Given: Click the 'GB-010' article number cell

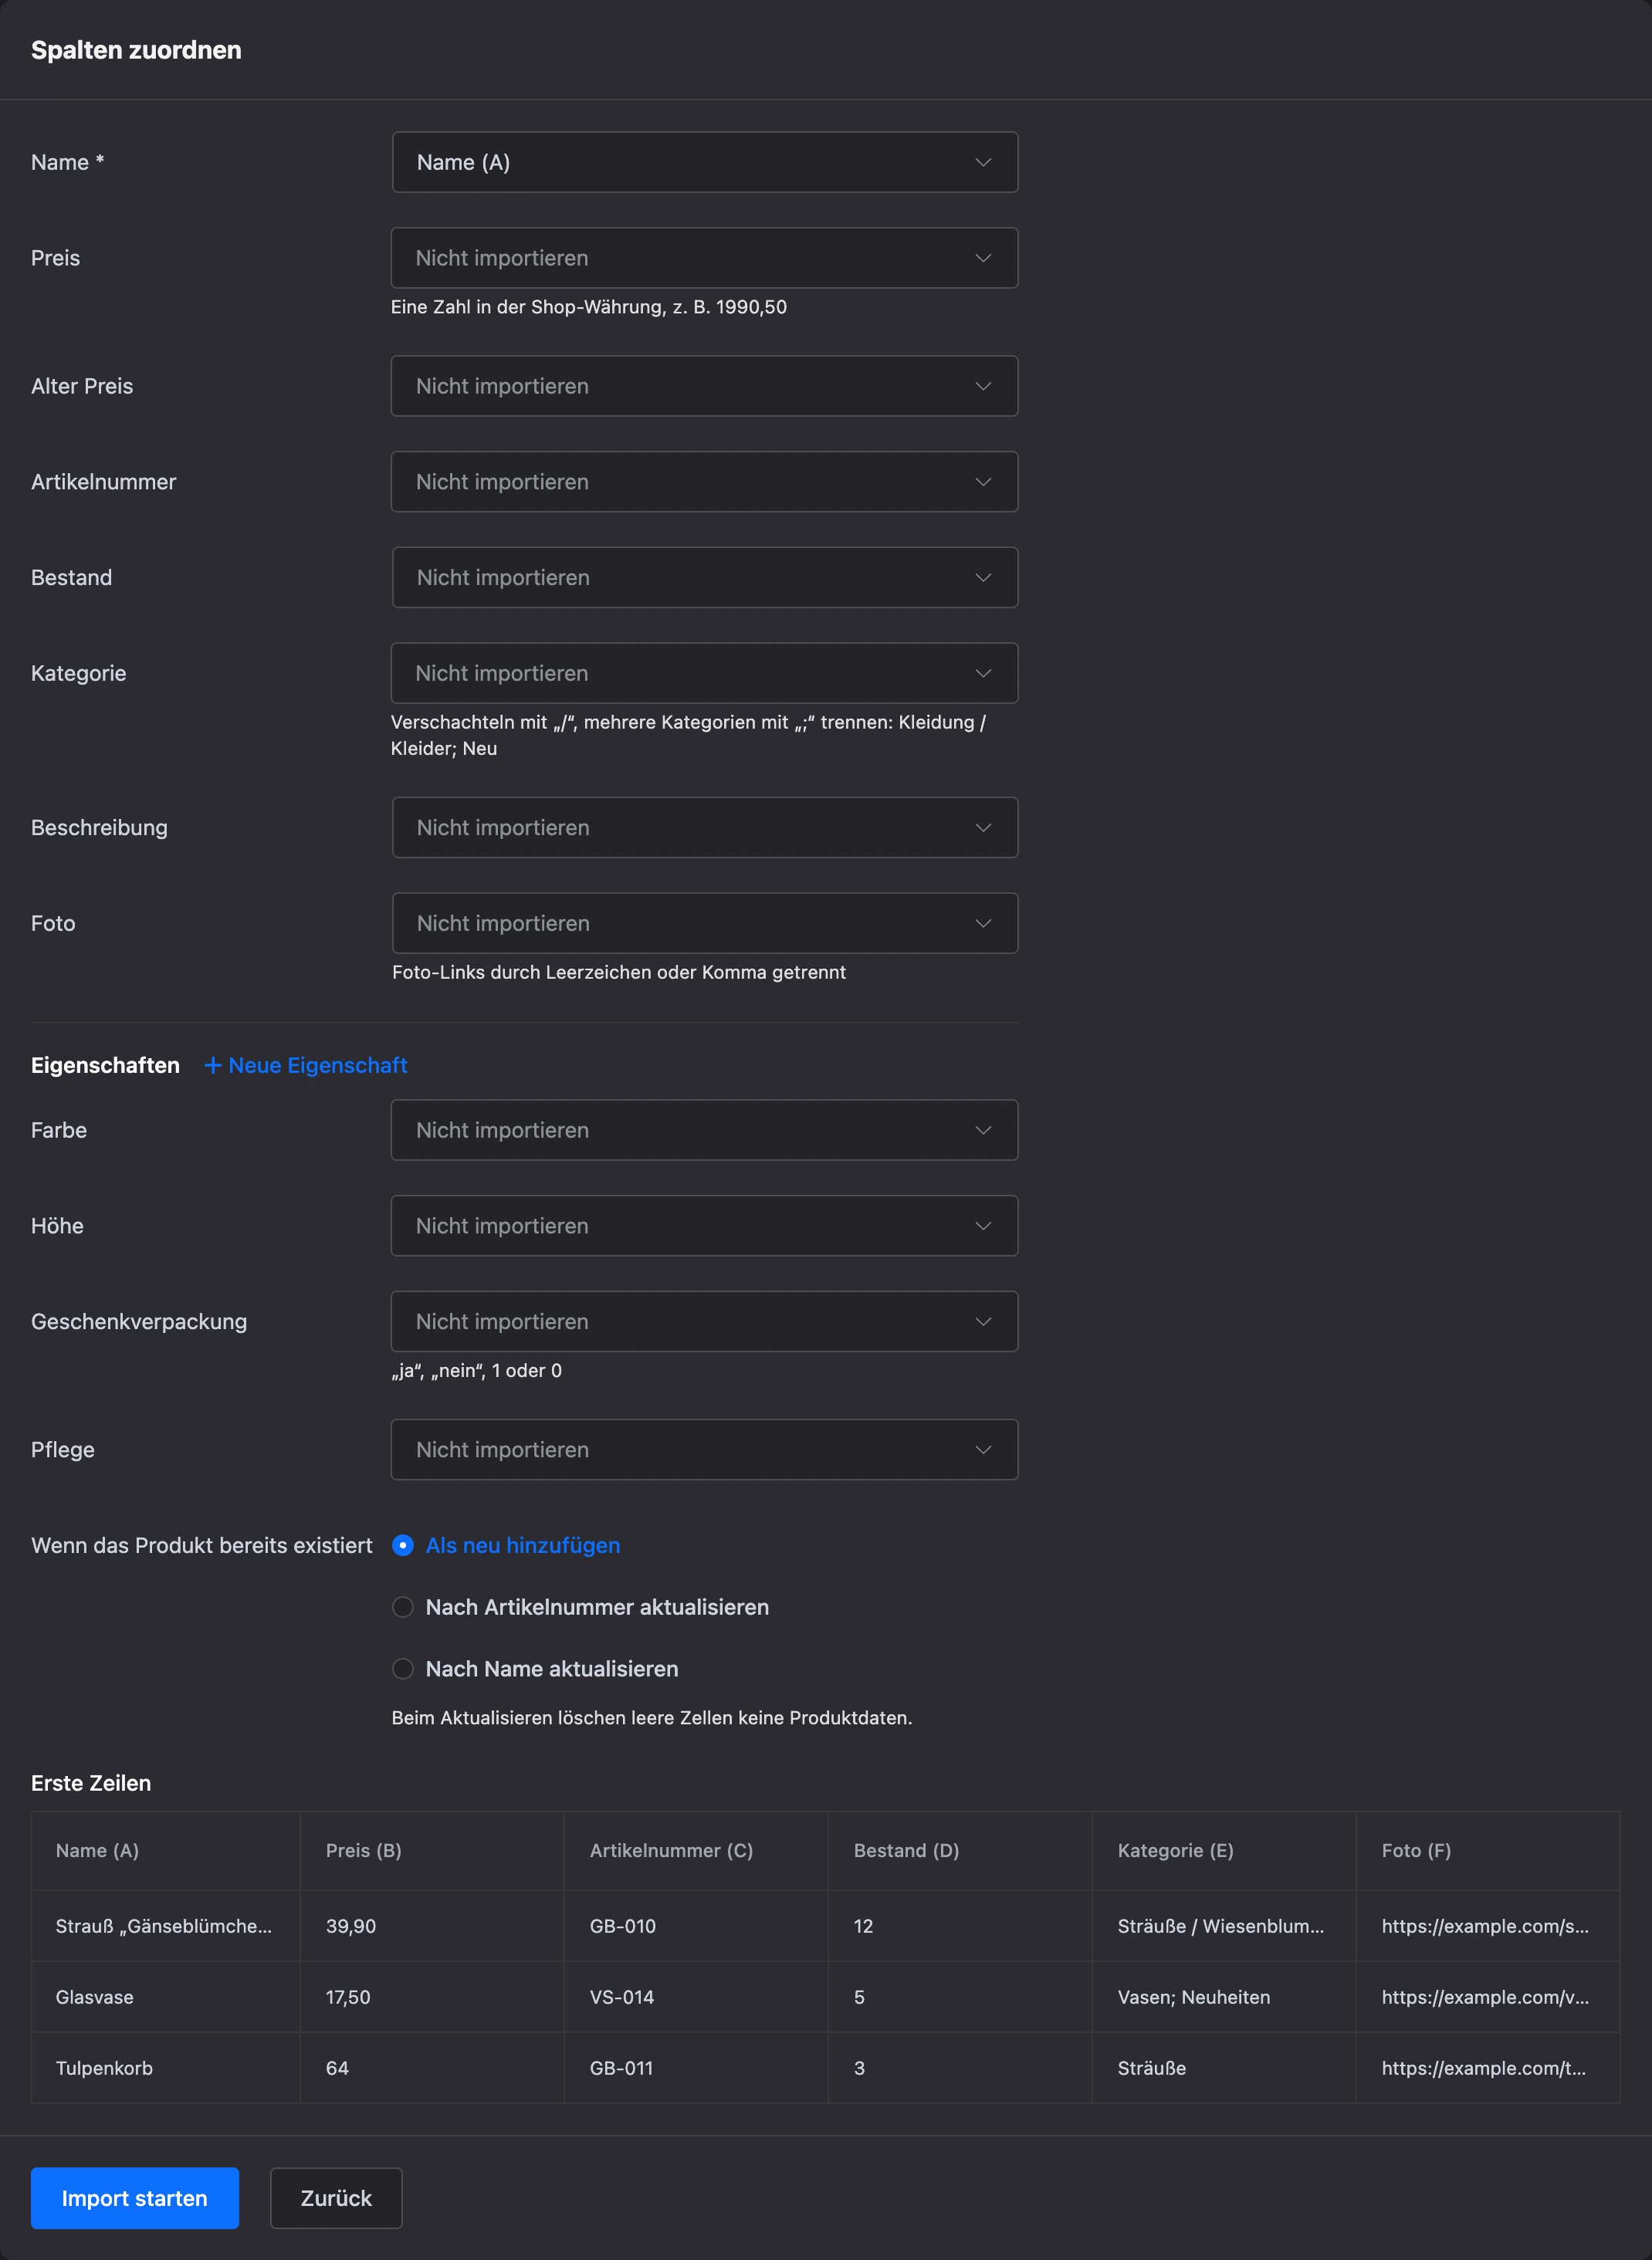Looking at the screenshot, I should (696, 1926).
